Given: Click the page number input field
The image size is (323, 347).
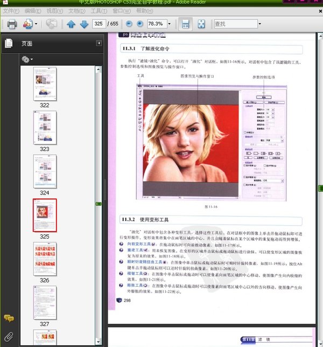Looking at the screenshot, I should (x=99, y=24).
